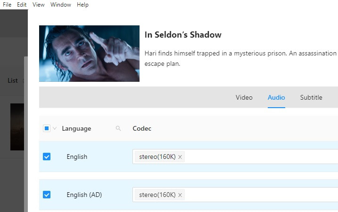Toggle the select-all languages checkbox
338x212 pixels.
click(x=47, y=128)
